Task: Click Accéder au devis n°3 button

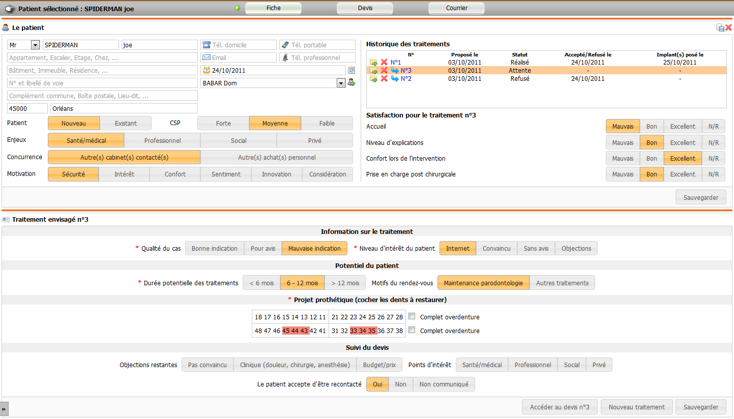Action: tap(560, 407)
